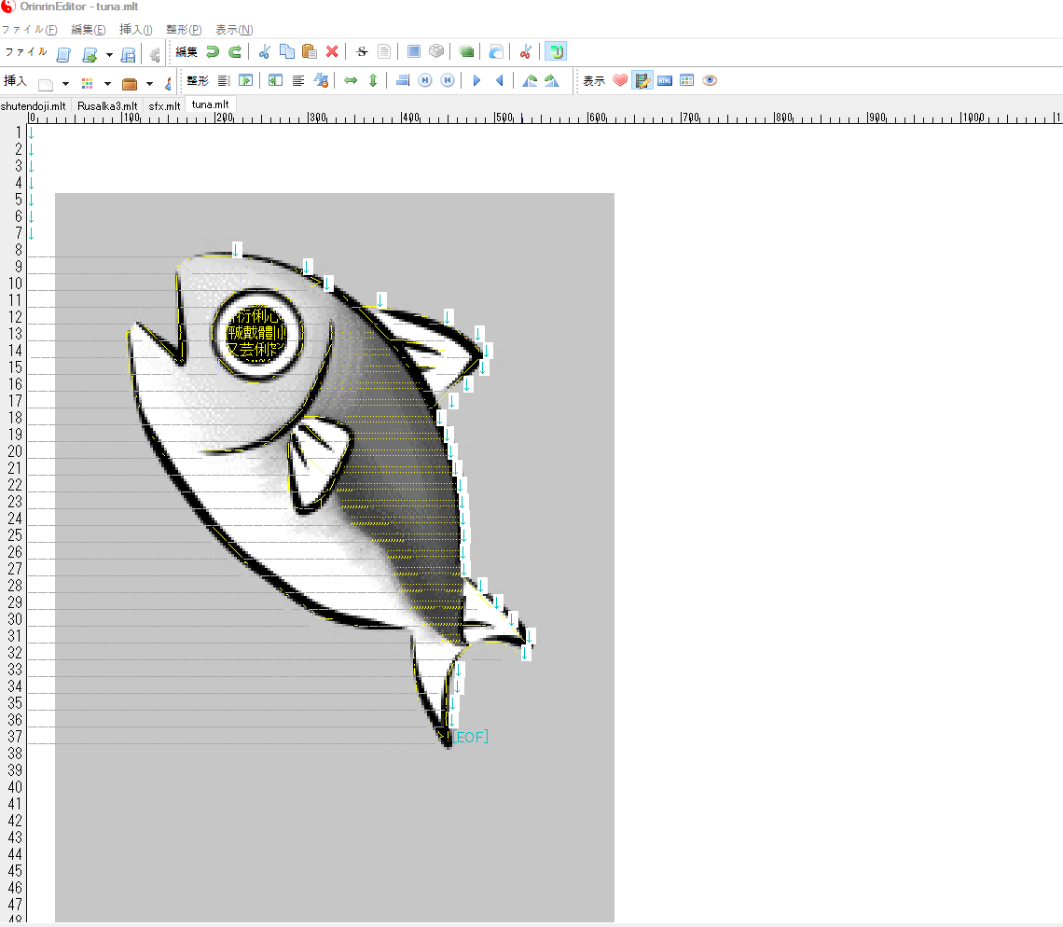Toggle the highlighted film-and-pencil display icon
1063x927 pixels.
pos(642,81)
